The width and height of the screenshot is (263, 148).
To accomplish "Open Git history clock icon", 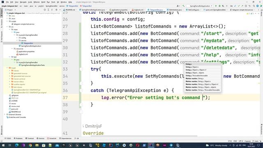I will (246, 6).
